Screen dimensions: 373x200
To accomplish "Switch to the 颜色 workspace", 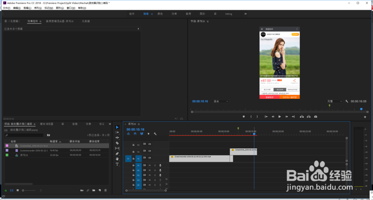I will pos(160,14).
